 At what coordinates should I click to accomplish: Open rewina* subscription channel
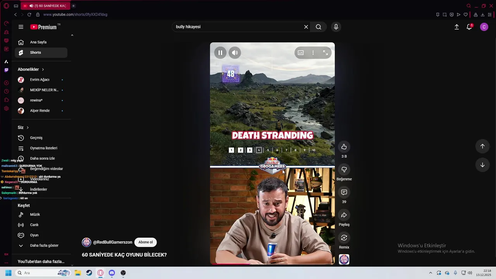[x=41, y=100]
